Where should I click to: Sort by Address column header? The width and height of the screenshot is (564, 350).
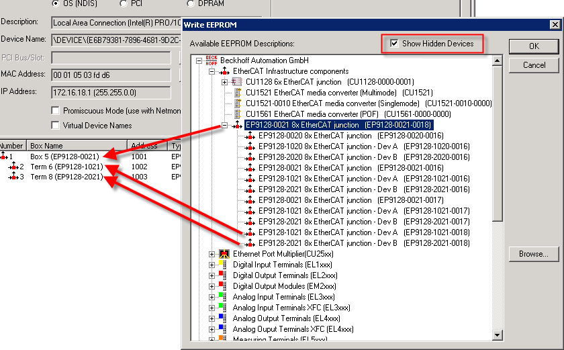(x=148, y=146)
